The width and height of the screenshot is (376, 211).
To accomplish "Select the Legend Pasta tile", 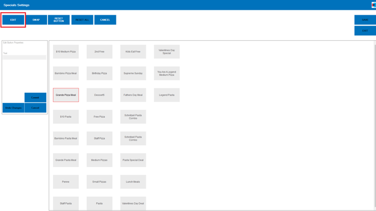I will pos(167,95).
